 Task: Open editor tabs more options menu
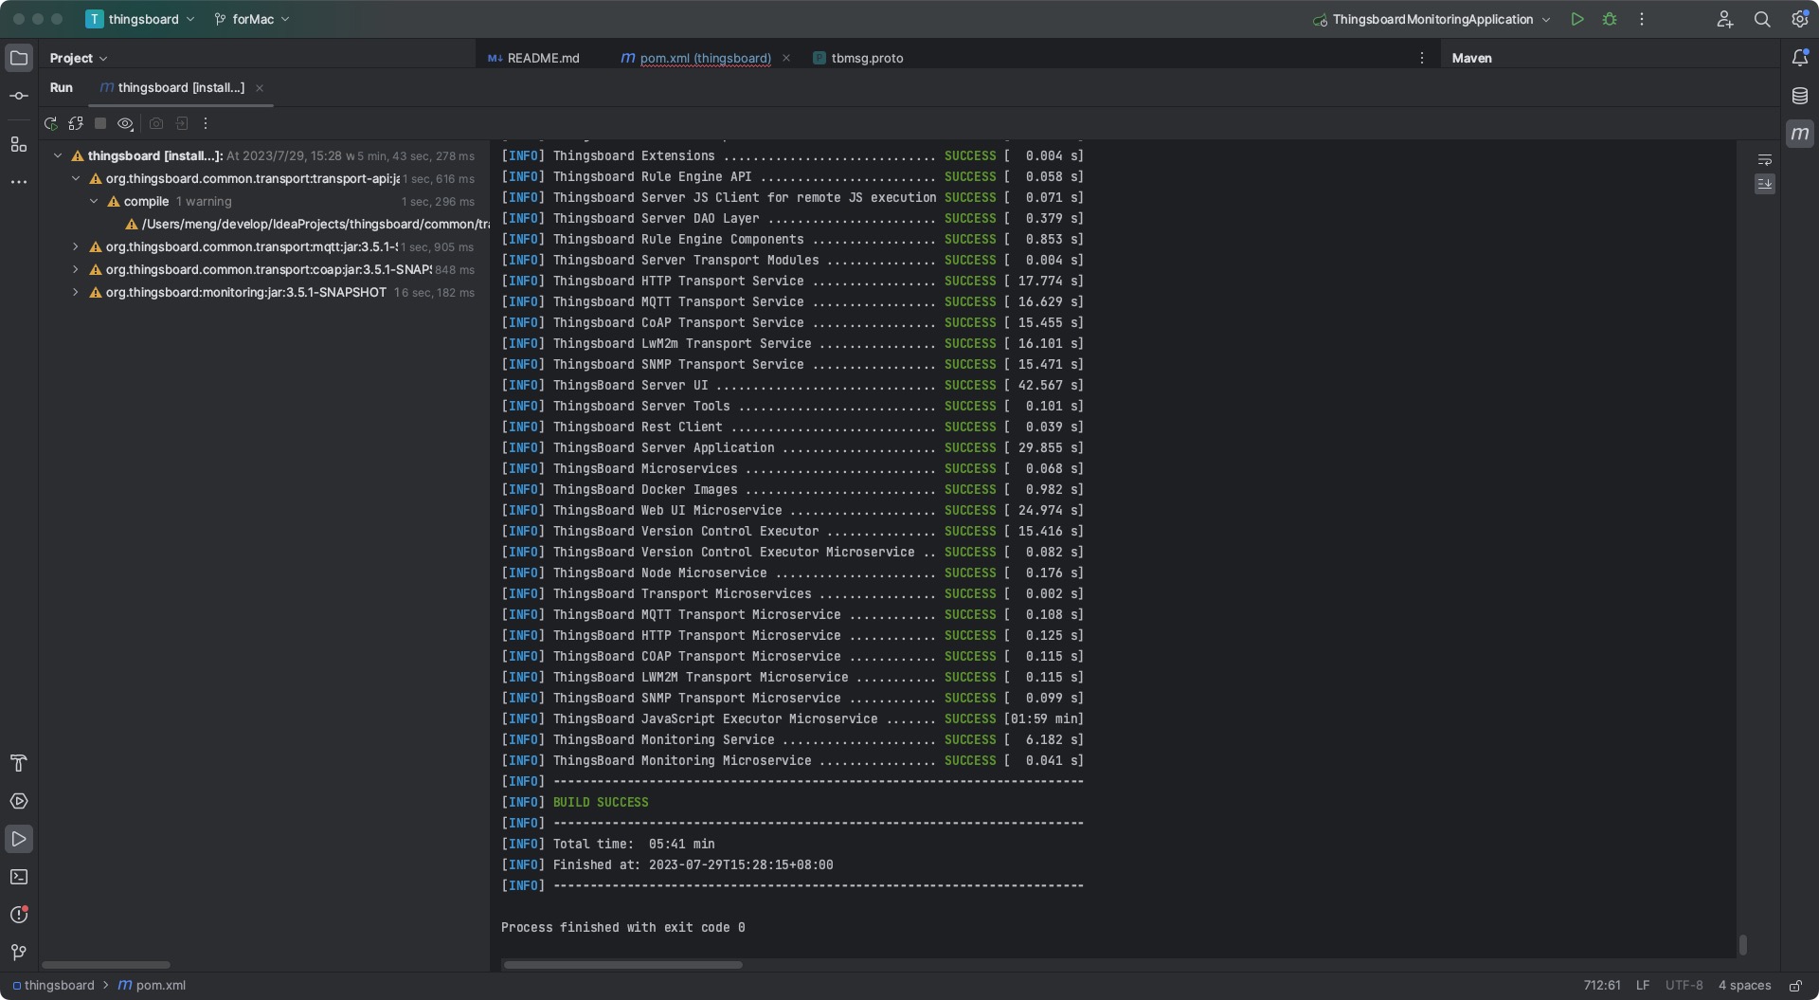(1421, 58)
